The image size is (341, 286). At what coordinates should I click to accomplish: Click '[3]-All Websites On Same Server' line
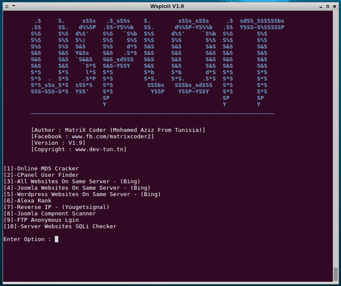(x=72, y=182)
